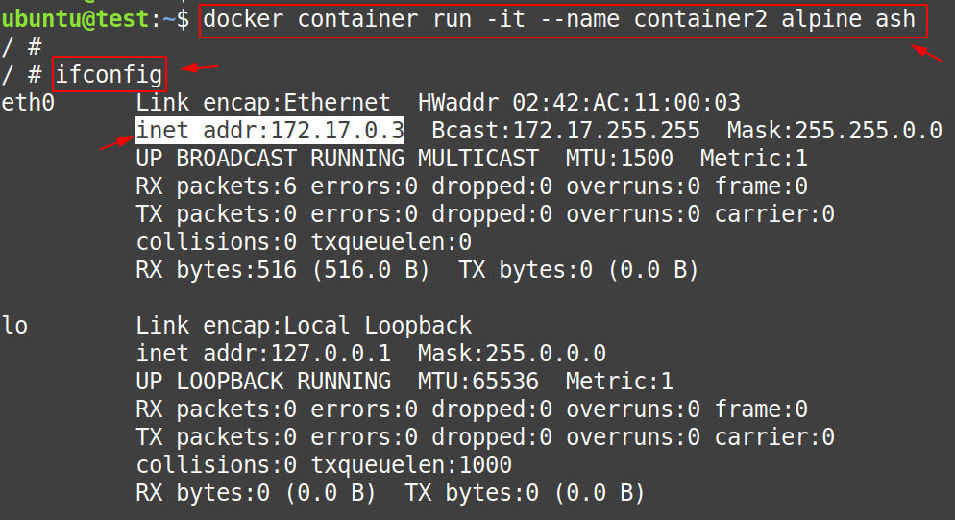This screenshot has width=955, height=520.
Task: Select the highlighted inet addr:172.17.0.3 text
Action: pos(270,131)
